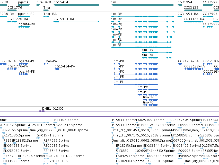Select the RE09935.5prime EST
This screenshot has height=165, width=219.
click(46, 148)
